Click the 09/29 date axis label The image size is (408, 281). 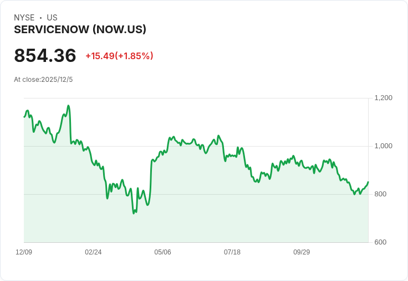[302, 252]
